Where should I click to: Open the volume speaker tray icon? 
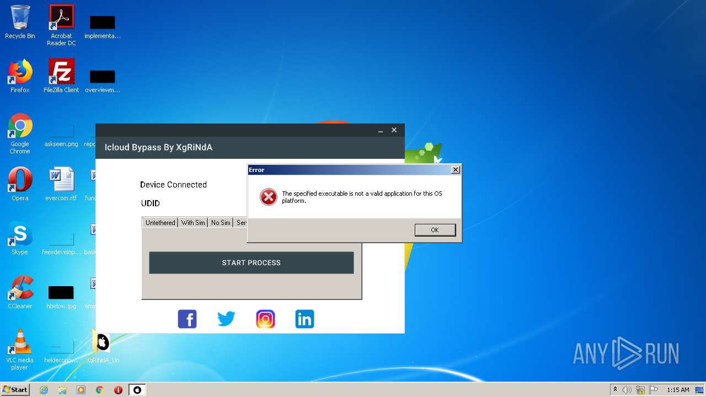[x=627, y=390]
